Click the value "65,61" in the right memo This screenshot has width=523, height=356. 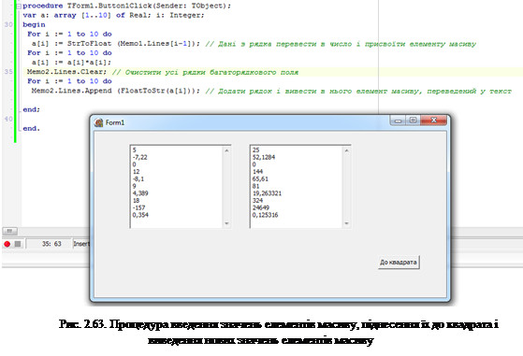point(260,178)
